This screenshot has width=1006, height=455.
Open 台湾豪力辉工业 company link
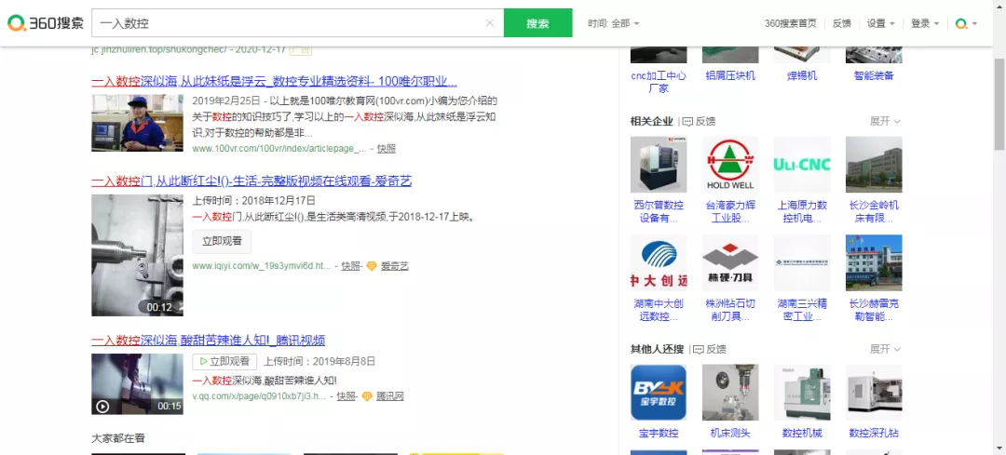tap(730, 212)
